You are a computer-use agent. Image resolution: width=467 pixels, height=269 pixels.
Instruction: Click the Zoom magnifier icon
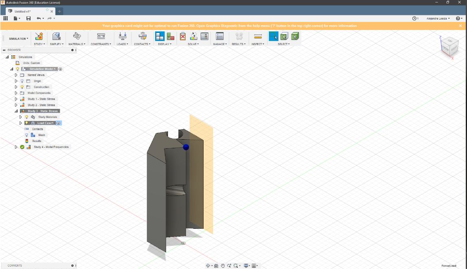click(229, 266)
